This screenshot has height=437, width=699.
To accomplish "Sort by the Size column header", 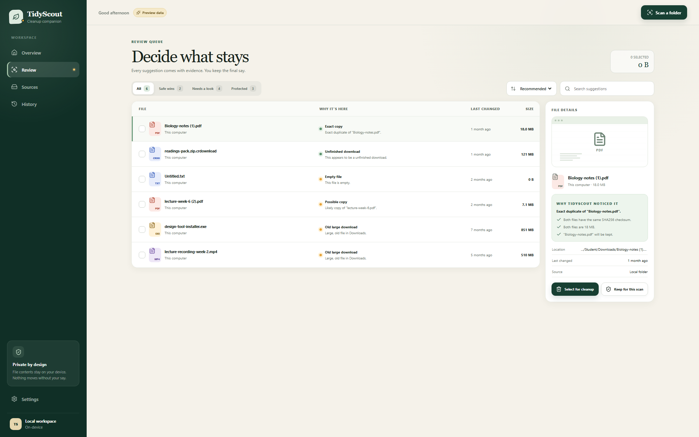I will click(x=529, y=109).
